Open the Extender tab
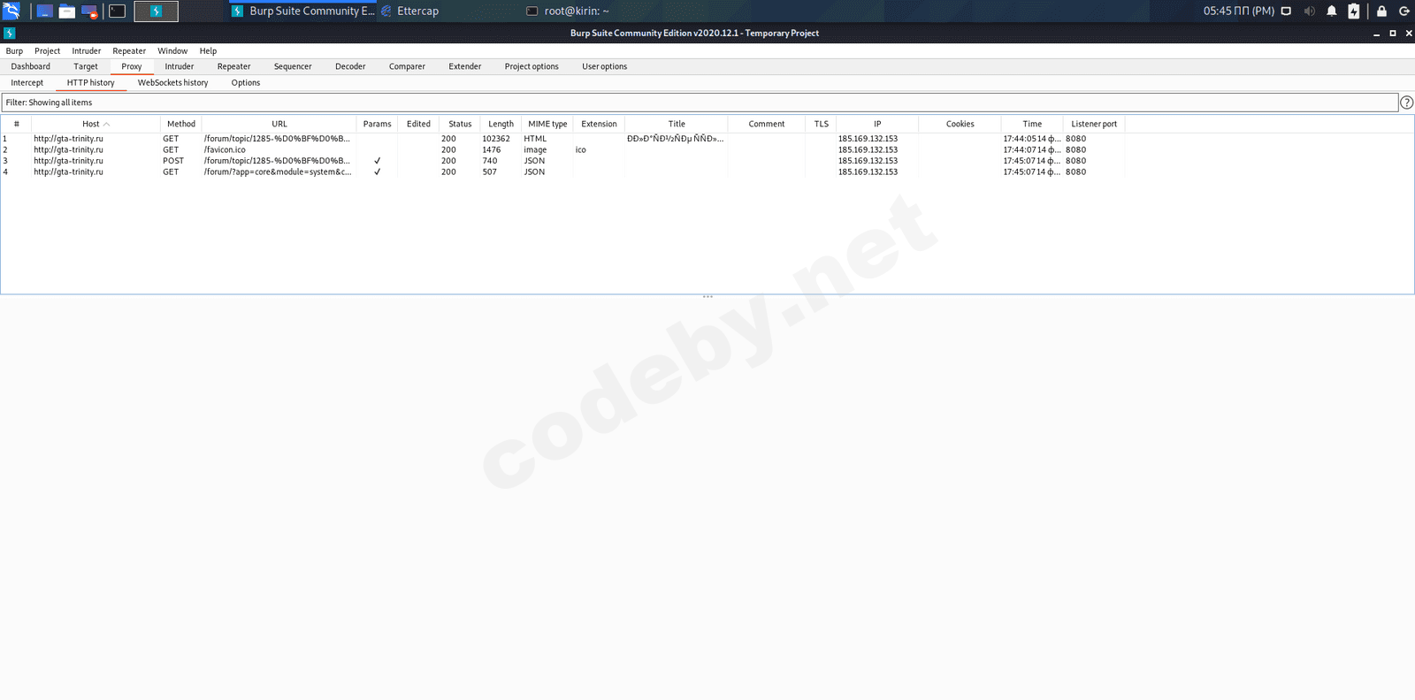This screenshot has width=1415, height=700. coord(465,66)
